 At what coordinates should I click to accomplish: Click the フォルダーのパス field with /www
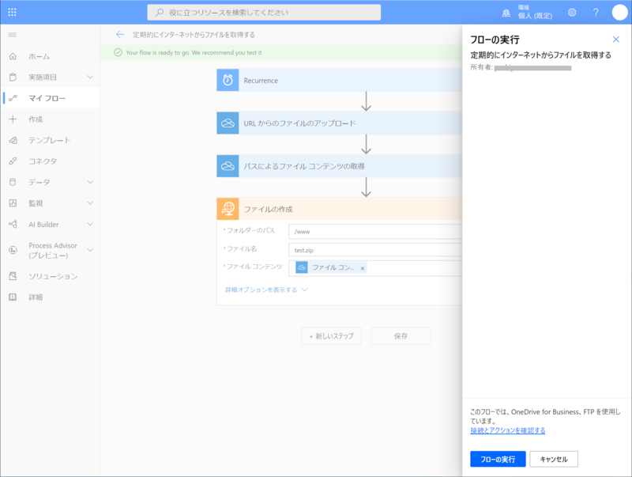(375, 232)
